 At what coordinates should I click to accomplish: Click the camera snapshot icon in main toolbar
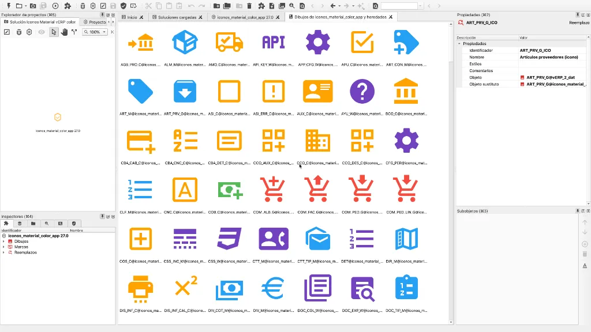33,6
